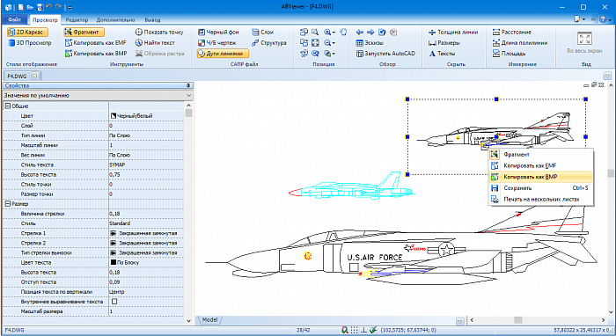Screen dimensions: 616x336
Task: Click Копировать как EMF in the ribbon
Action: click(x=96, y=43)
